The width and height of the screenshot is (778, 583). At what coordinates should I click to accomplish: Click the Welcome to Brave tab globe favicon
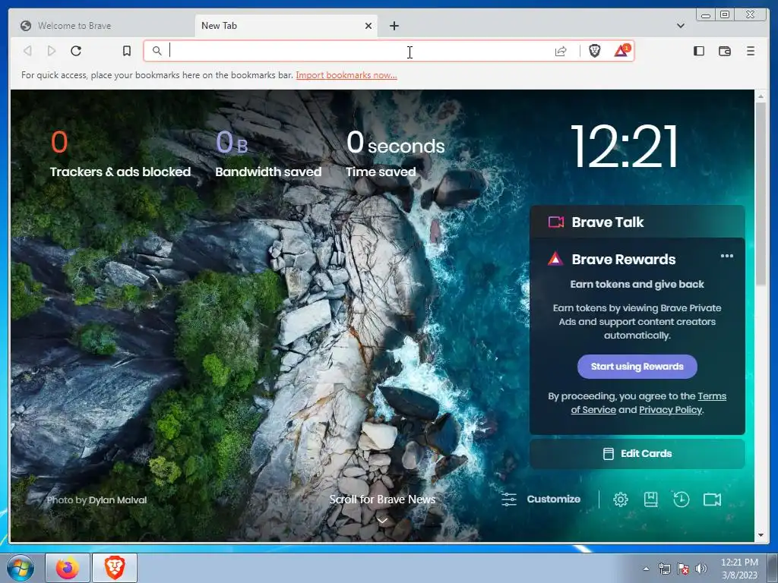pyautogui.click(x=26, y=26)
